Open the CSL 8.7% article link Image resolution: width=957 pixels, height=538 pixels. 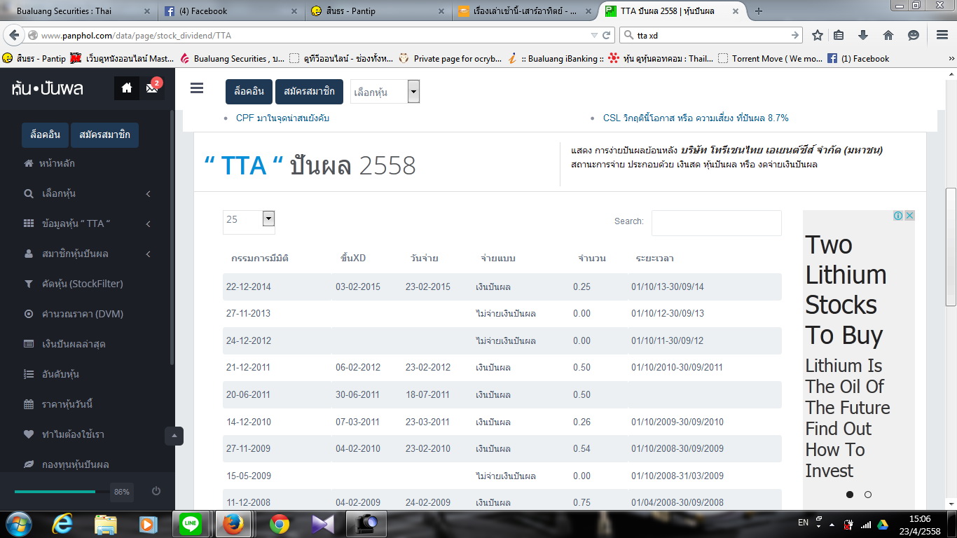(696, 118)
